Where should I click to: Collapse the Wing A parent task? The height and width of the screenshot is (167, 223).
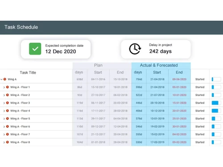1,79
